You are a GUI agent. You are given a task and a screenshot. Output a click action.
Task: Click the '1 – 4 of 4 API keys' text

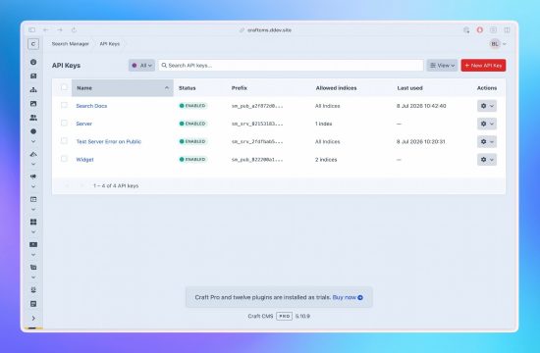point(116,185)
